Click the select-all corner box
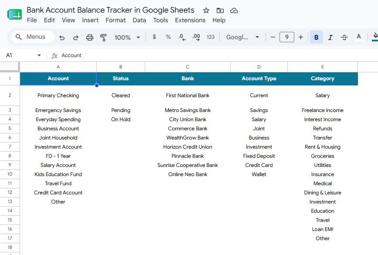Image resolution: width=378 pixels, height=255 pixels. pos(10,67)
